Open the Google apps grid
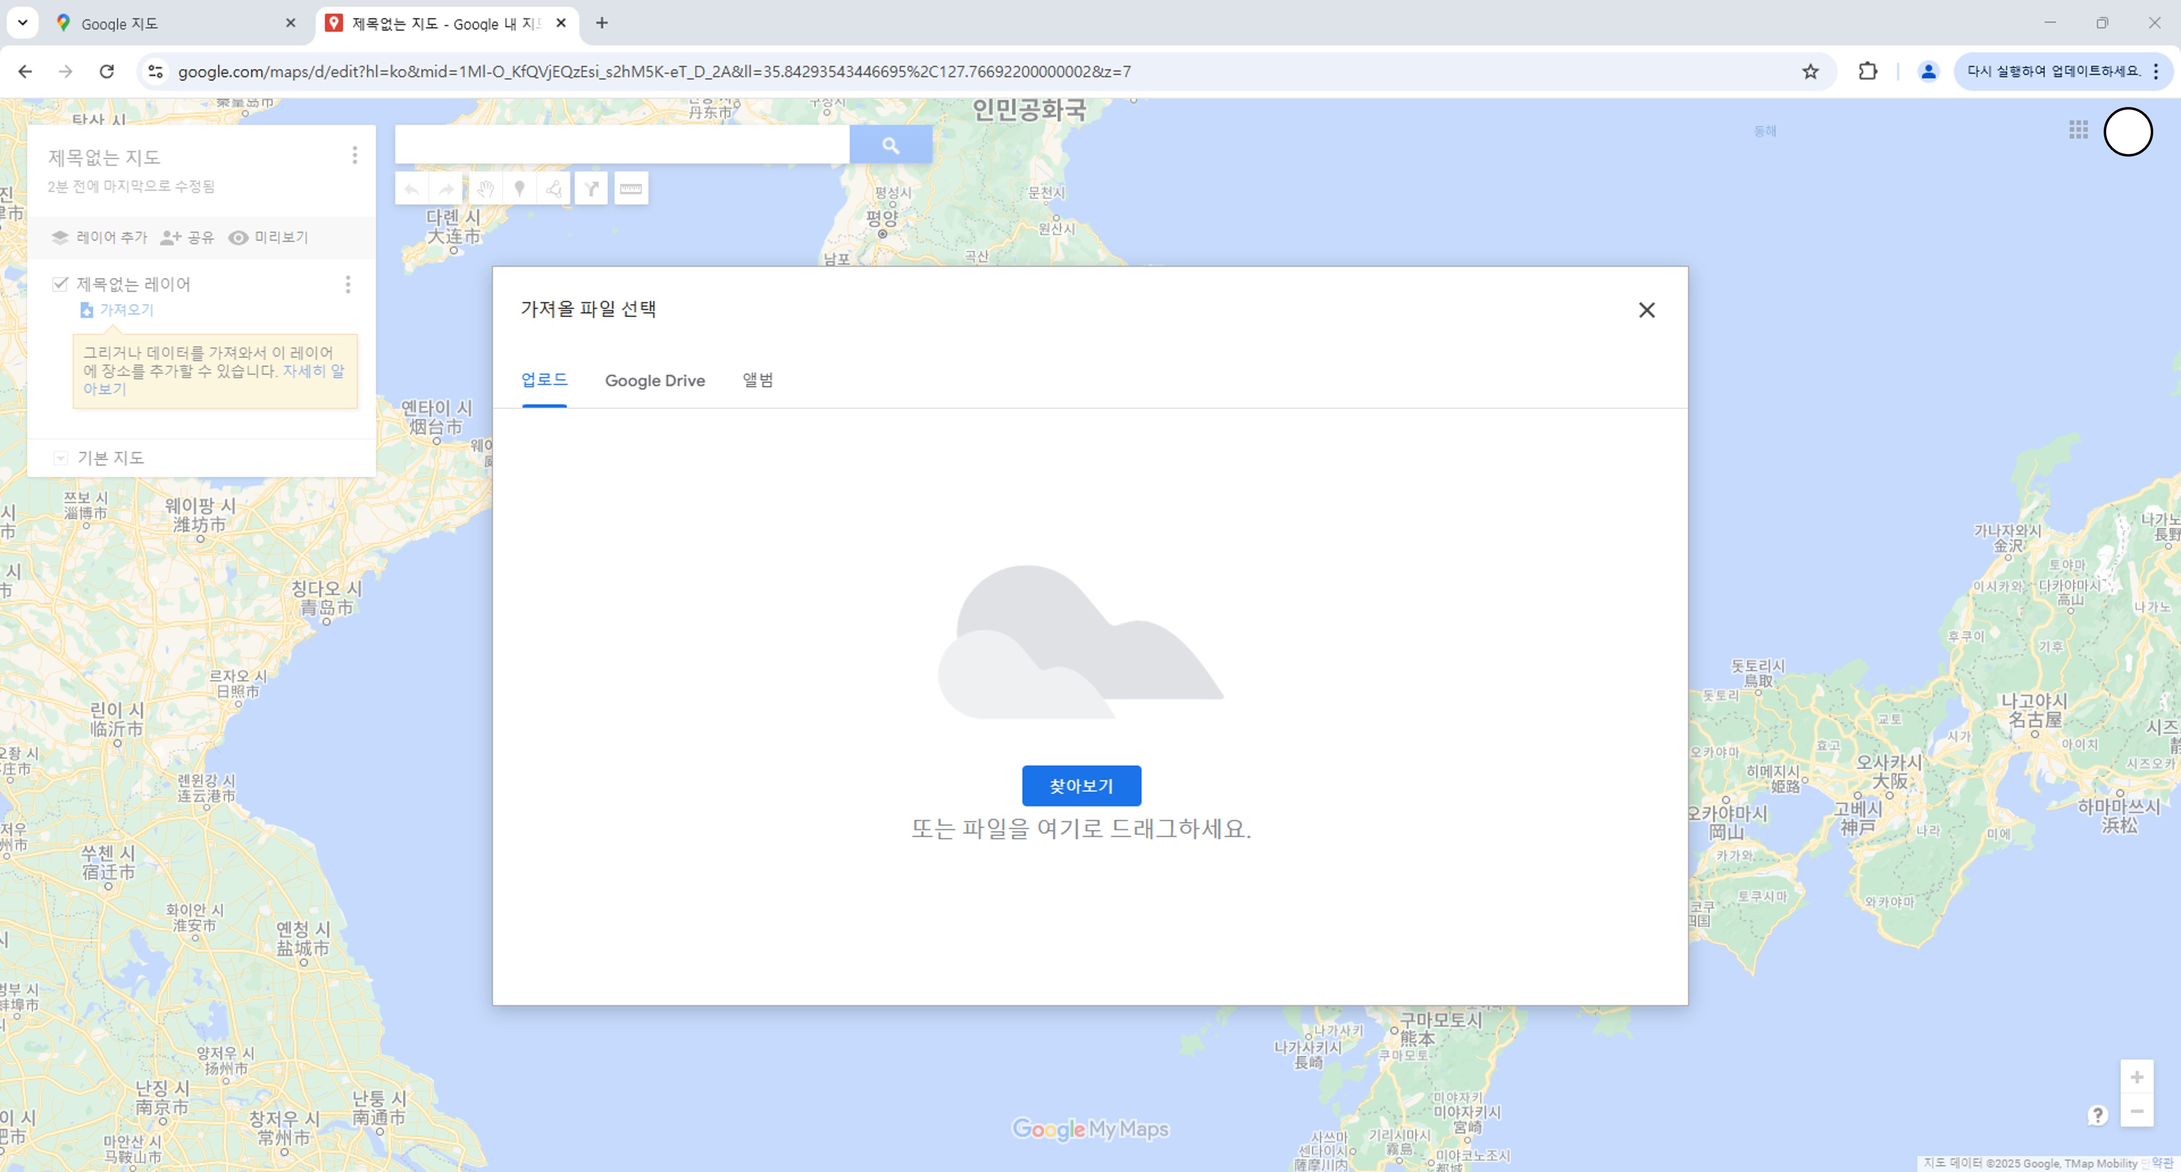Screen dimensions: 2181x1172 2078,130
